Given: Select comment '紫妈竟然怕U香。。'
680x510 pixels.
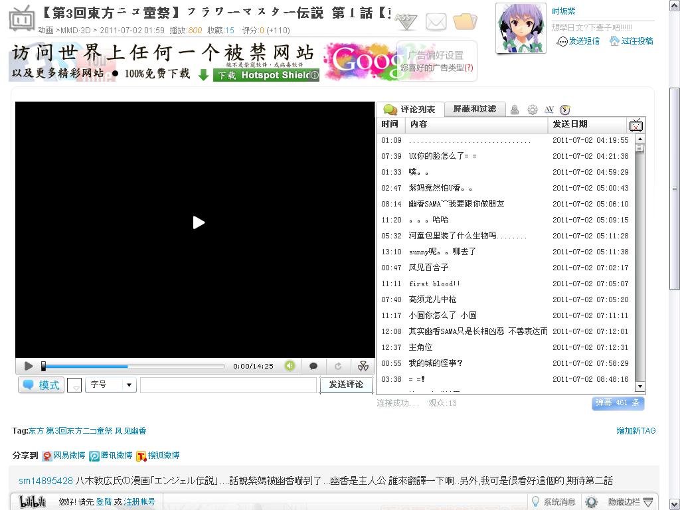Looking at the screenshot, I should (x=505, y=188).
